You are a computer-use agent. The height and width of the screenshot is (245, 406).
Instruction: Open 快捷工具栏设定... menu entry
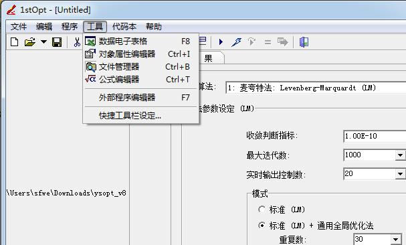point(141,116)
